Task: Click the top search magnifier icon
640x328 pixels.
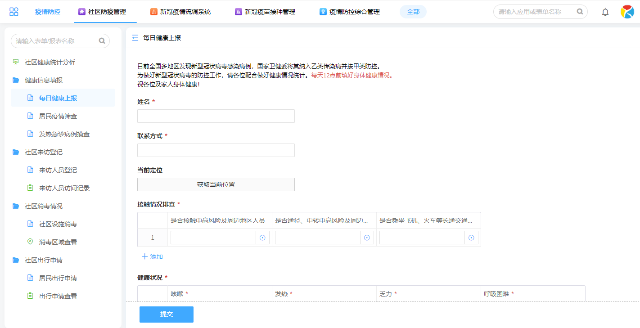Action: (580, 12)
